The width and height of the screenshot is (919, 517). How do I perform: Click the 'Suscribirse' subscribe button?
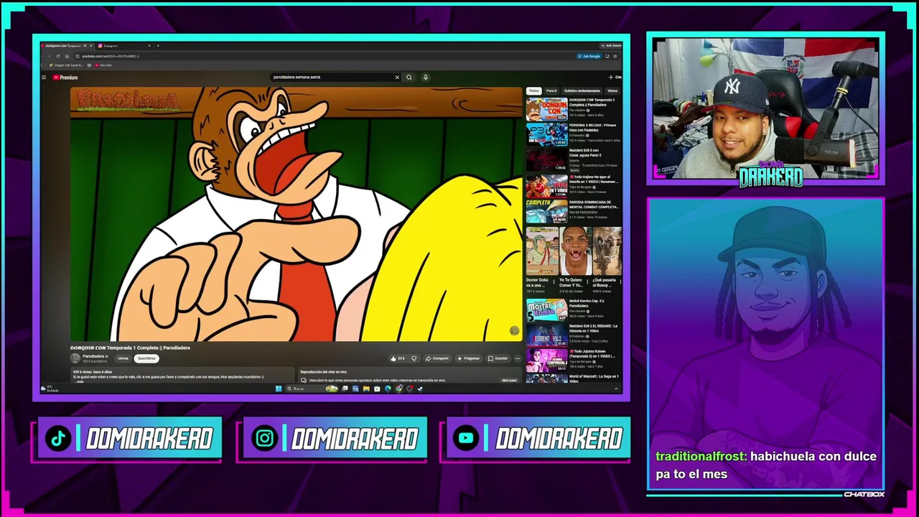(x=146, y=358)
